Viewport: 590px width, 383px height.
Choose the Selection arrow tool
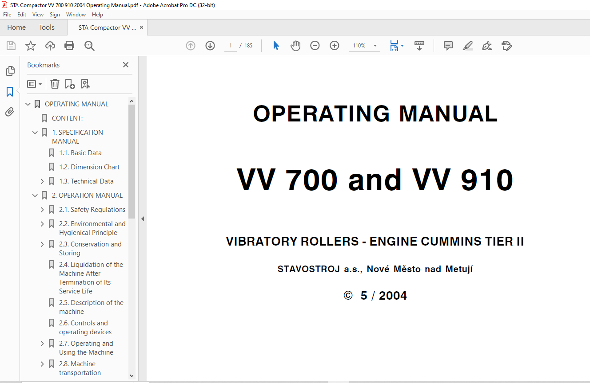point(276,46)
